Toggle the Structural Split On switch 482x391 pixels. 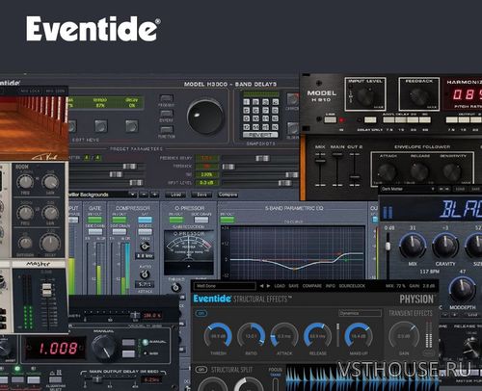click(x=201, y=370)
